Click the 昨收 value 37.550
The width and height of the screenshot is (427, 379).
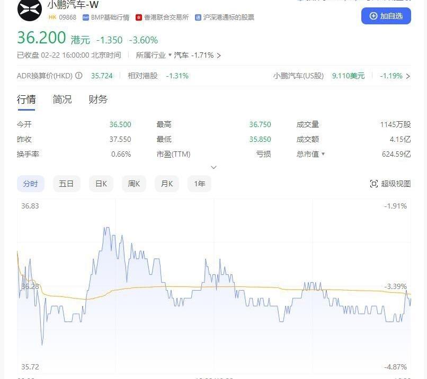click(120, 139)
